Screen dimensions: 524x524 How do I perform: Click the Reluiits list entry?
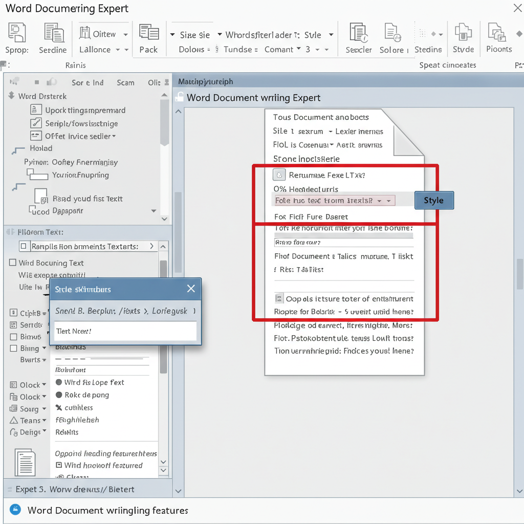coord(67,432)
